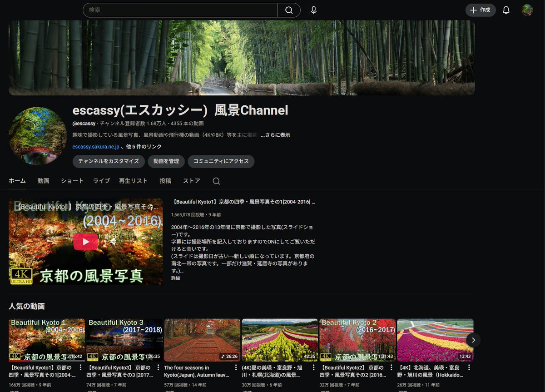The height and width of the screenshot is (392, 545).
Task: Focus the 検索 search field
Action: pos(180,10)
